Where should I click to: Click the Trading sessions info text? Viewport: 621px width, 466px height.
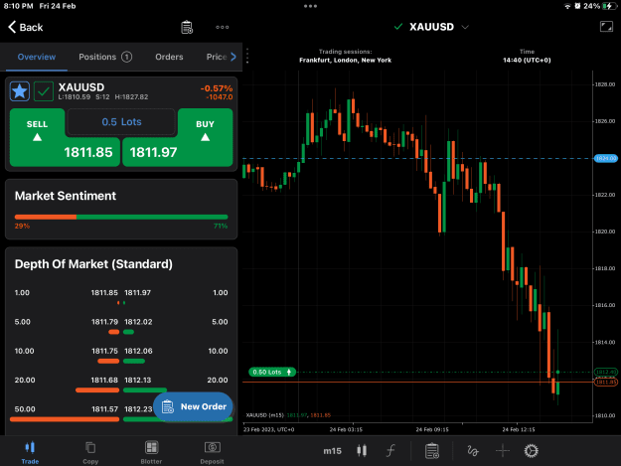point(345,56)
